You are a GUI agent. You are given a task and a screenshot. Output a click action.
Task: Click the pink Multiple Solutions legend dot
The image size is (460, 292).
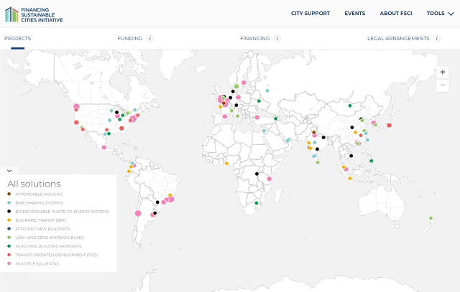tap(9, 263)
